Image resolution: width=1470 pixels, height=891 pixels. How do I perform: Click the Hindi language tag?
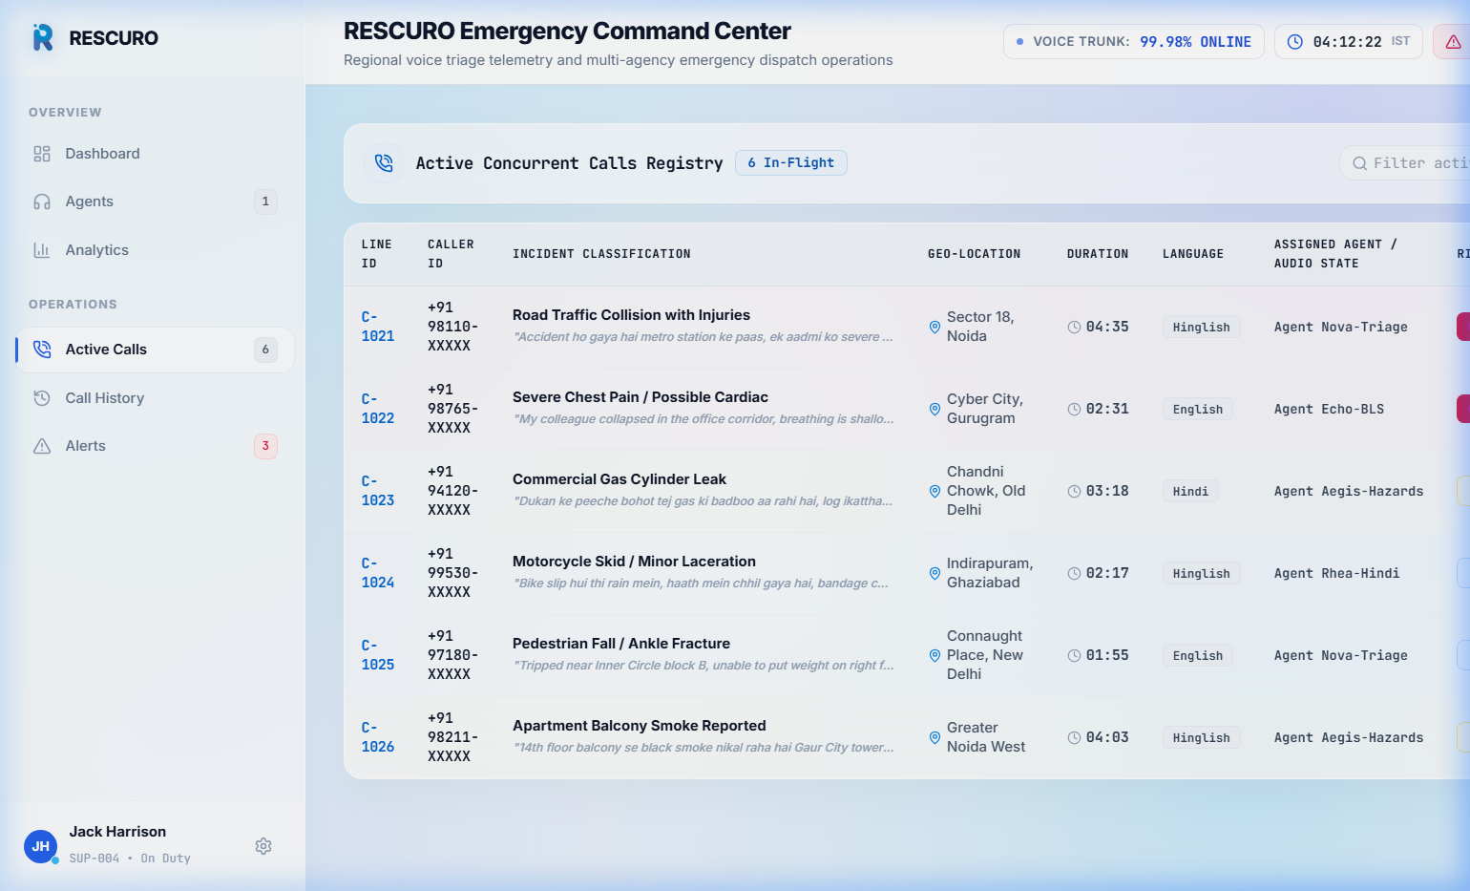[1190, 491]
